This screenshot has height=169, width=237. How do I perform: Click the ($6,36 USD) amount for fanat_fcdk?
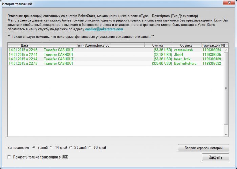pyautogui.click(x=163, y=59)
